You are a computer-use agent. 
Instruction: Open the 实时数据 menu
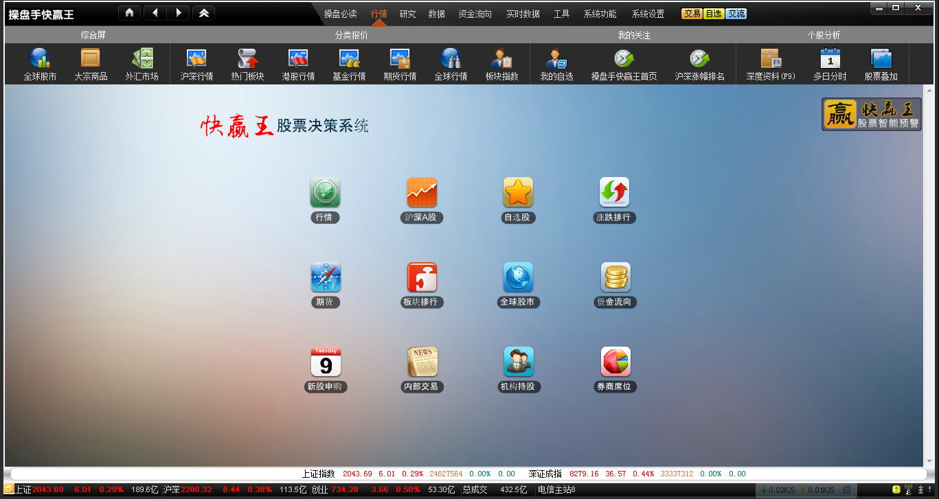pos(523,14)
